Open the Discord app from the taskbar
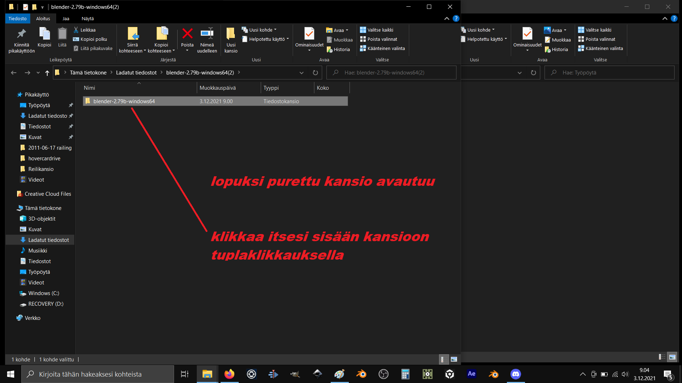The height and width of the screenshot is (383, 682). click(x=515, y=374)
